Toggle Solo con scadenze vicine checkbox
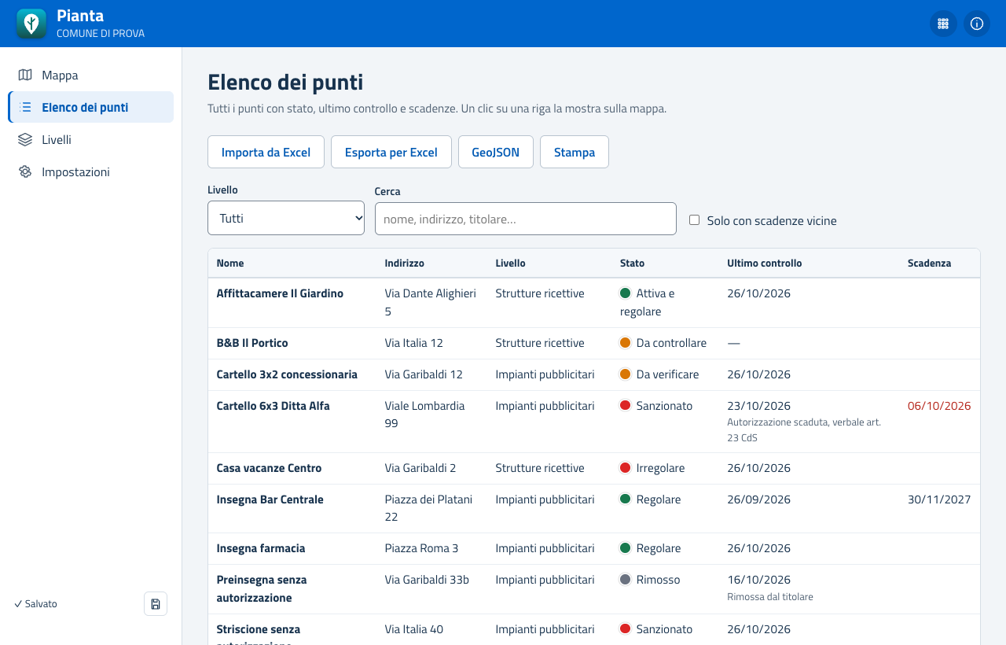The image size is (1006, 645). (x=694, y=220)
